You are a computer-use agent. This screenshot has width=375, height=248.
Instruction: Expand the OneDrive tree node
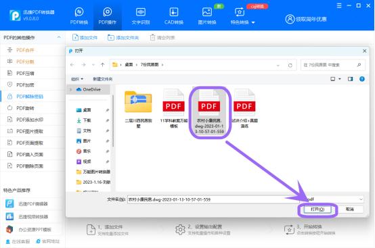(x=71, y=89)
